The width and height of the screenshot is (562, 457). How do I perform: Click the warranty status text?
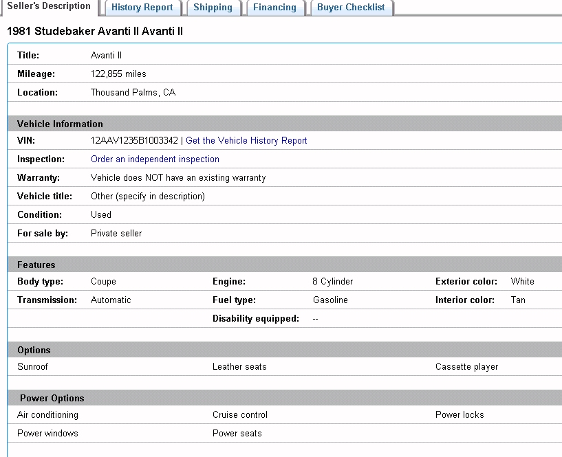click(x=178, y=177)
